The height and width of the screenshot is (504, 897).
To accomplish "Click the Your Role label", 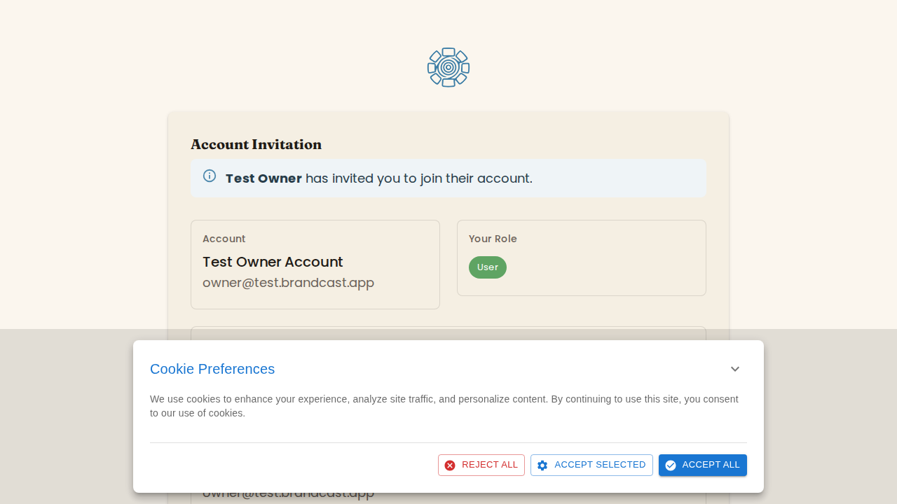I will click(x=493, y=239).
